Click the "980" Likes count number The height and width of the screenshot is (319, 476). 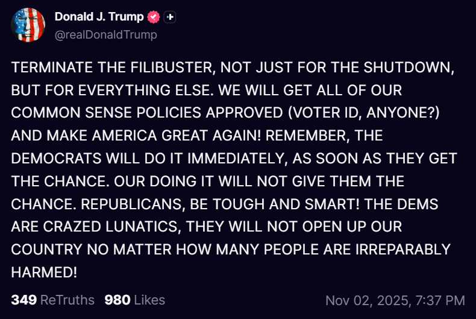coord(117,300)
